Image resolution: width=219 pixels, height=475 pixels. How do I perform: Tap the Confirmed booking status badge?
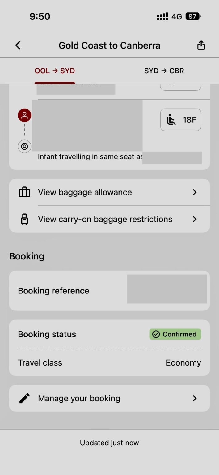(175, 334)
